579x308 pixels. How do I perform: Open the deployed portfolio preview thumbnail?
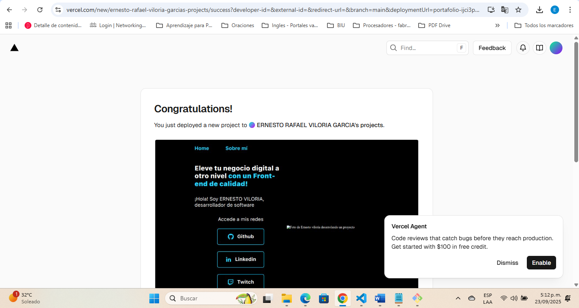pos(287,214)
